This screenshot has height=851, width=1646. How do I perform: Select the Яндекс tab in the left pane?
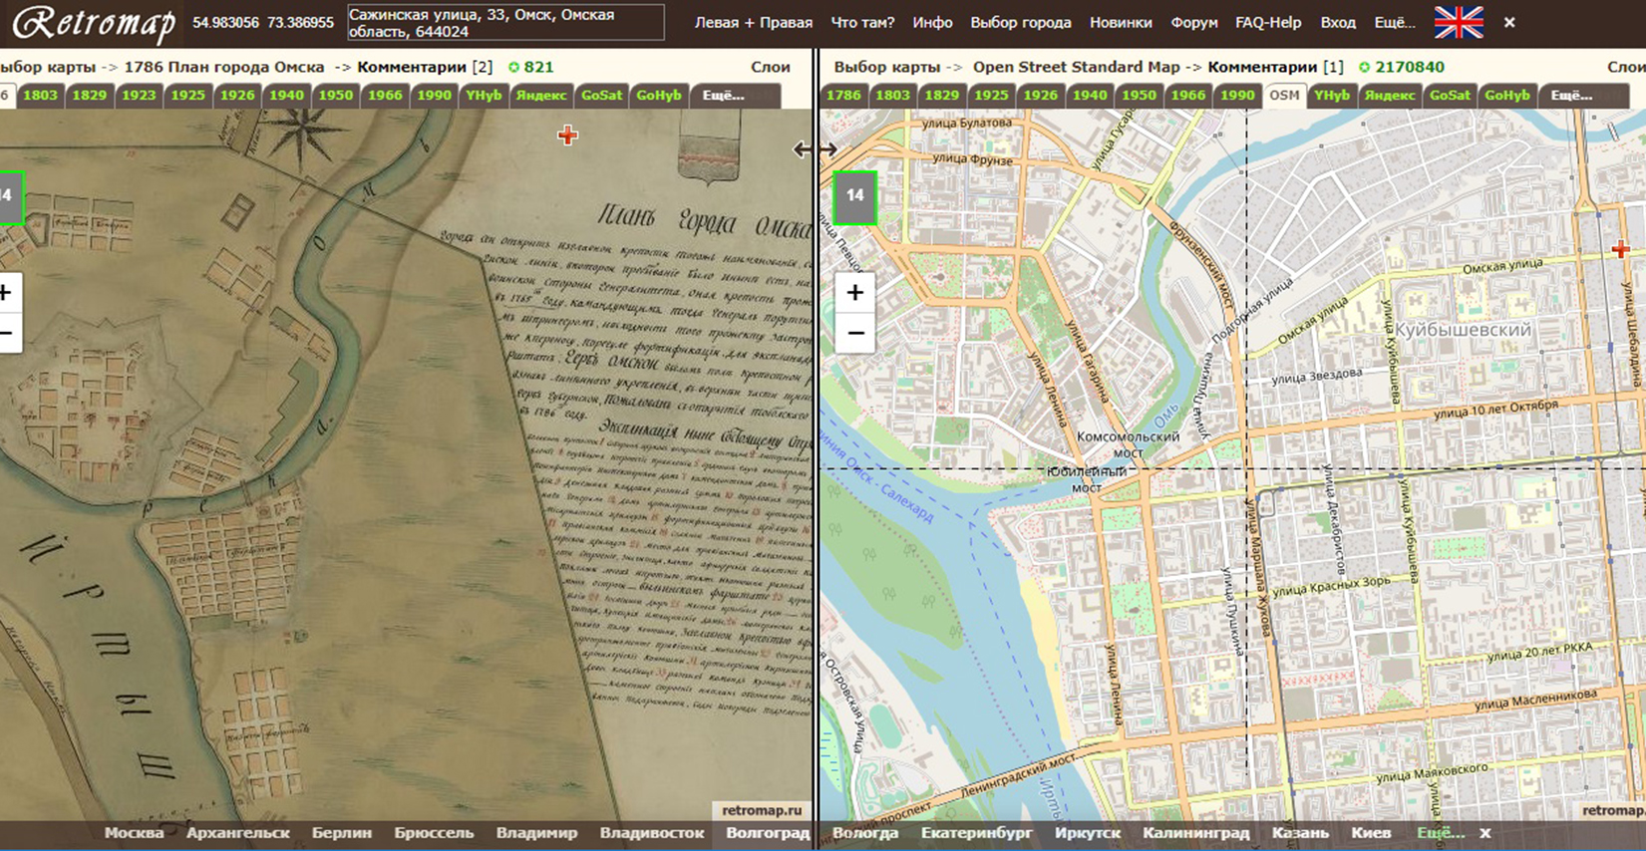coord(541,96)
